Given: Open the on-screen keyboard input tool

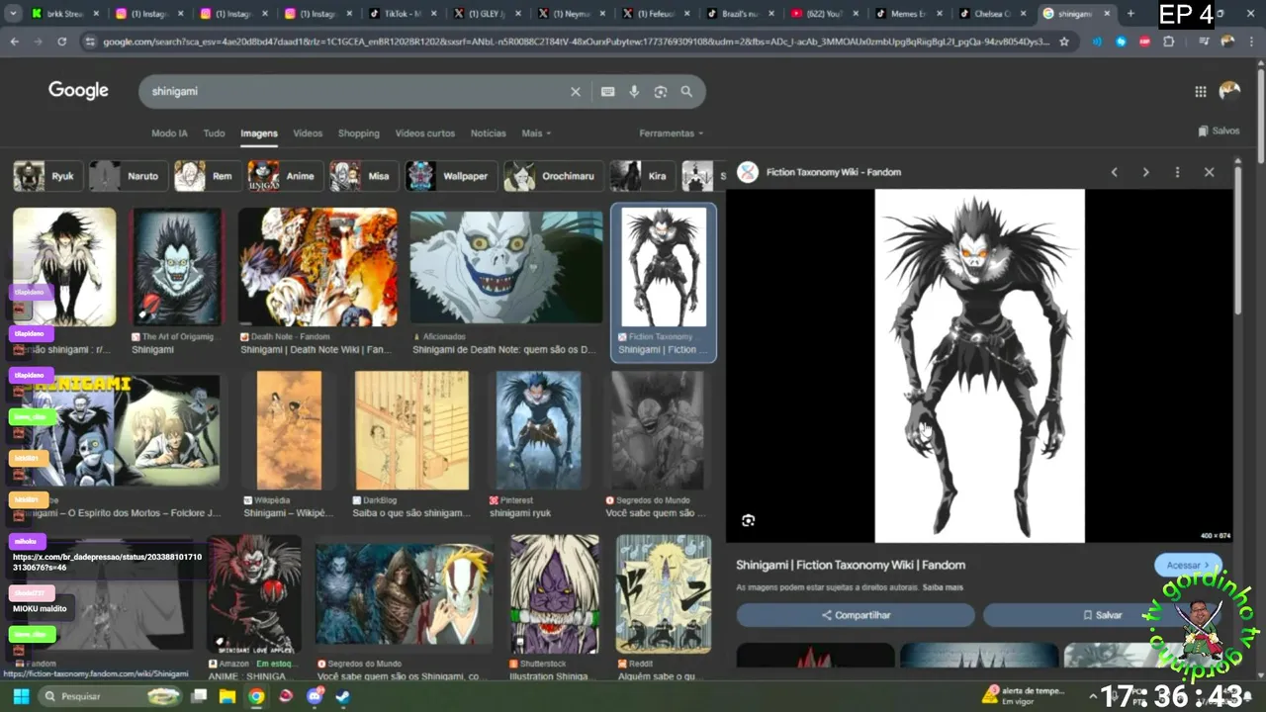Looking at the screenshot, I should tap(607, 91).
